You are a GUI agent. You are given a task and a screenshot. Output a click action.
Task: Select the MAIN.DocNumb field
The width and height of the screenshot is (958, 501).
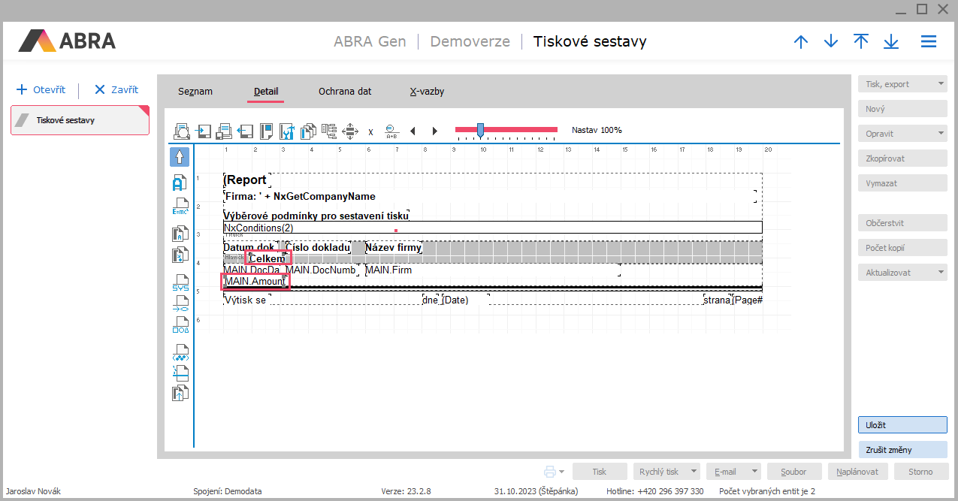pyautogui.click(x=321, y=270)
